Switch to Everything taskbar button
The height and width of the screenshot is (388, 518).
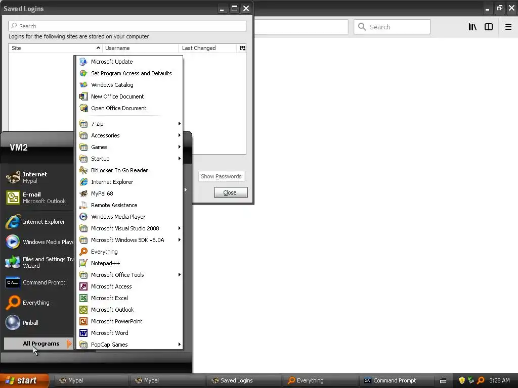click(x=320, y=380)
